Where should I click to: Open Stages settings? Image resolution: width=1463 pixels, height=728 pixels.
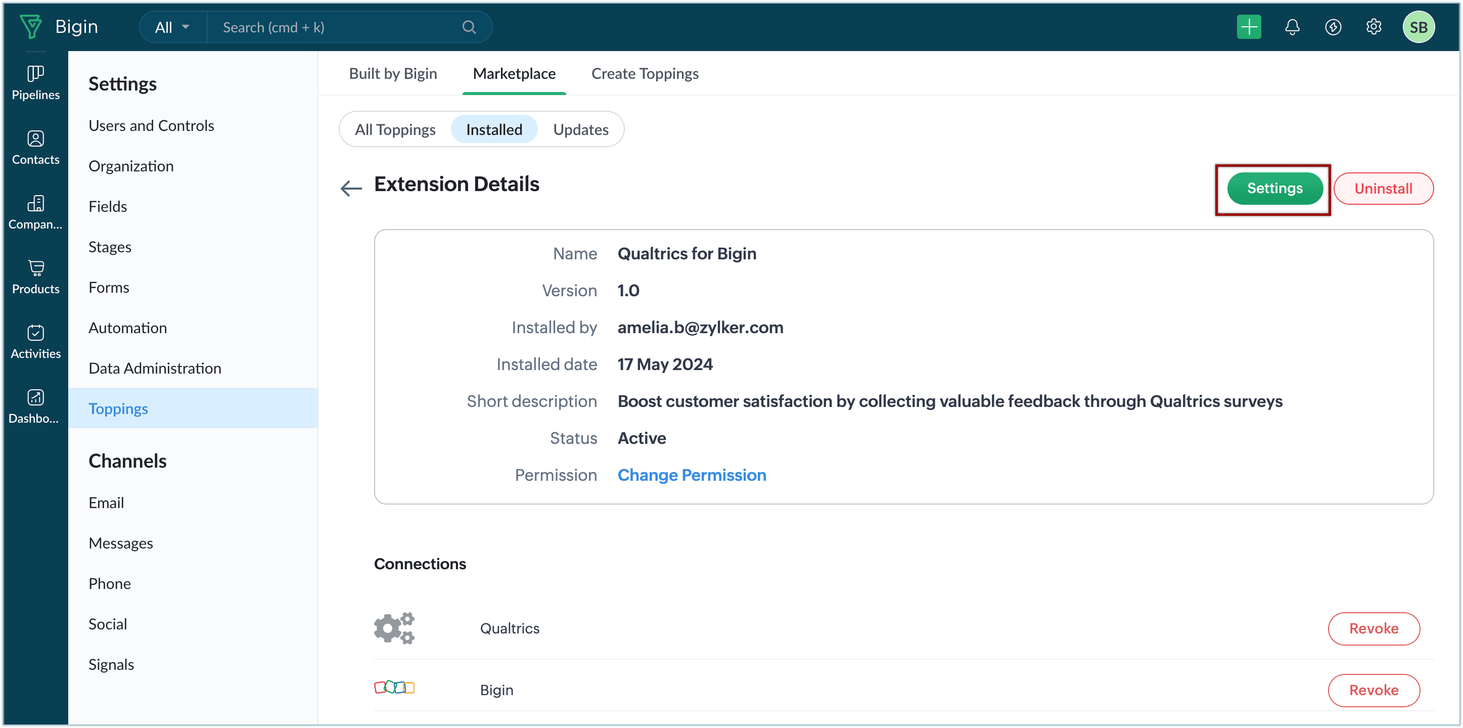(x=110, y=246)
